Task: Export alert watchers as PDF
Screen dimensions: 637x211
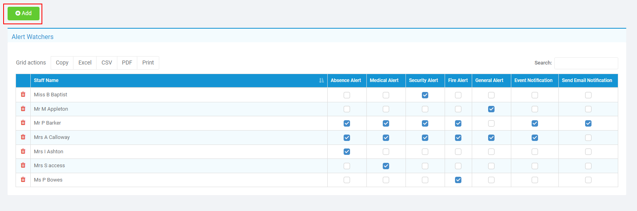Action: [x=127, y=63]
